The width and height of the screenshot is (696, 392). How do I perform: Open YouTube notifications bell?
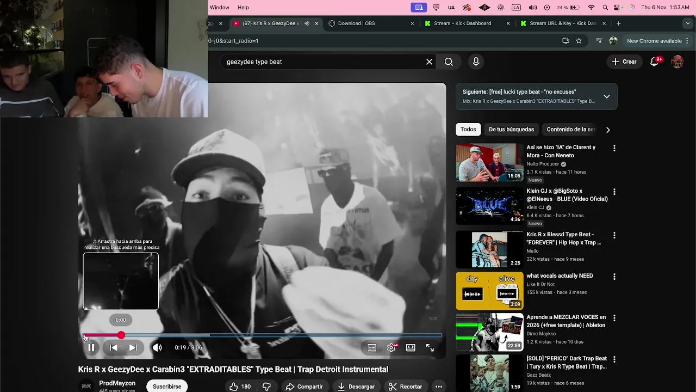[655, 62]
